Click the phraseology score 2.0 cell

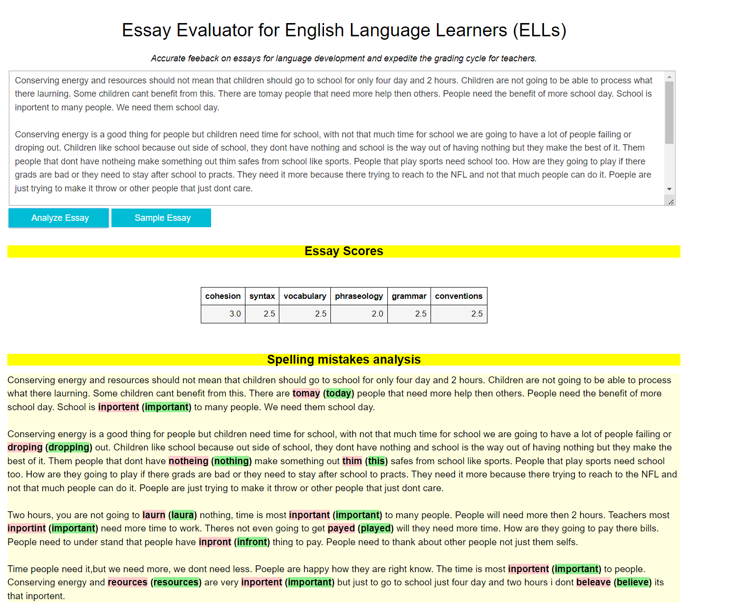pos(359,314)
